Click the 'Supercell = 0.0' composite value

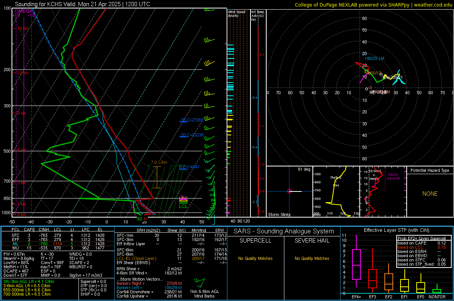pyautogui.click(x=93, y=281)
